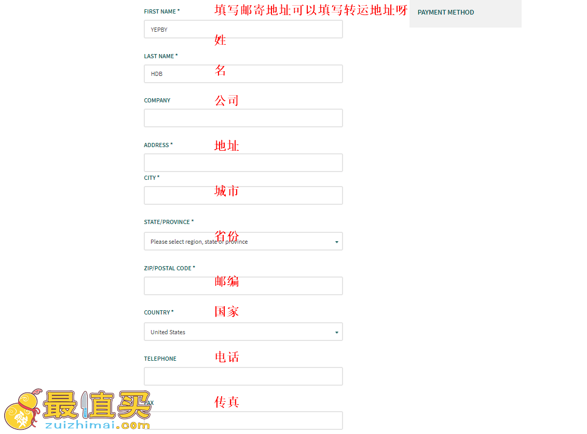Image resolution: width=587 pixels, height=434 pixels.
Task: Focus the Company input field
Action: (x=243, y=118)
